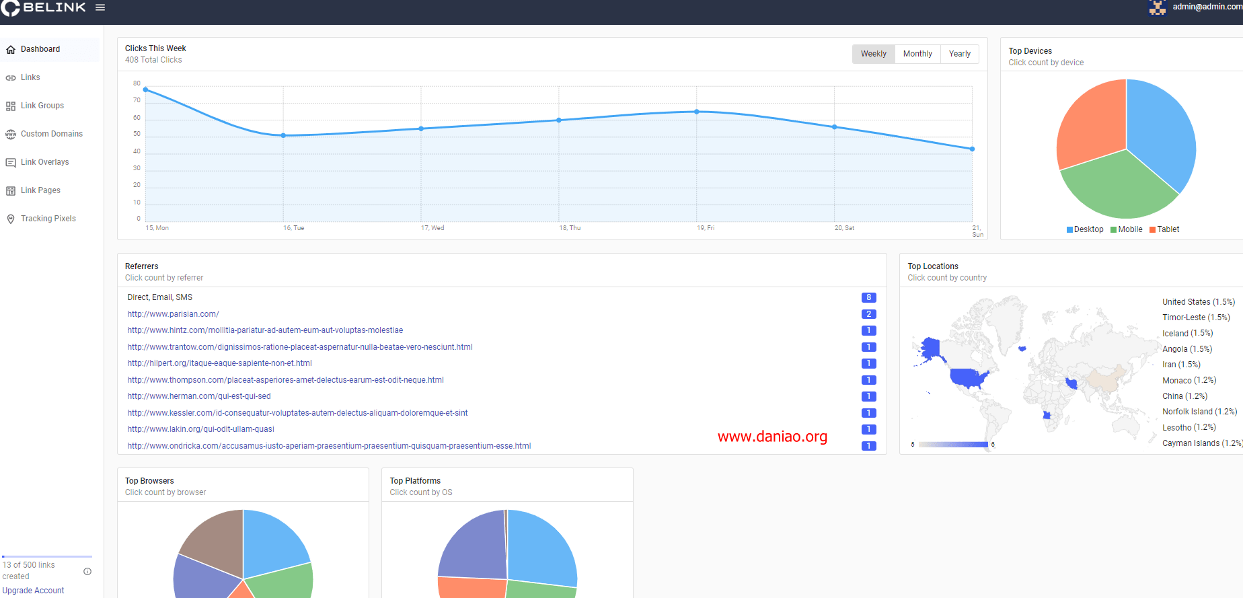The image size is (1243, 598).
Task: Click the Link Pages icon
Action: click(x=11, y=191)
